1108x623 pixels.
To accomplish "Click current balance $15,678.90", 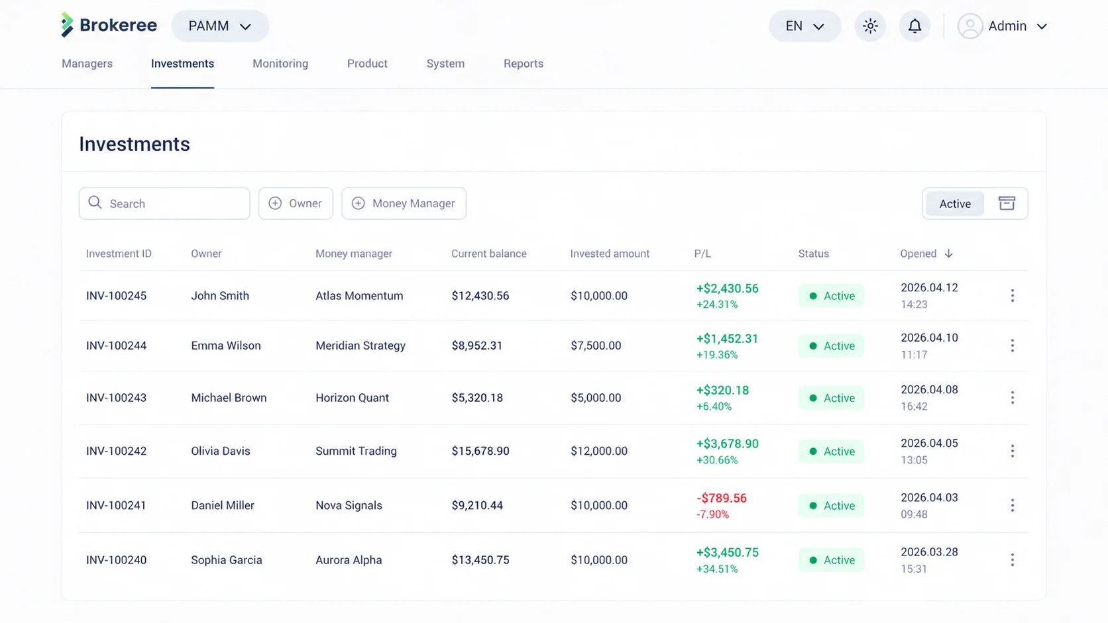I will tap(480, 451).
